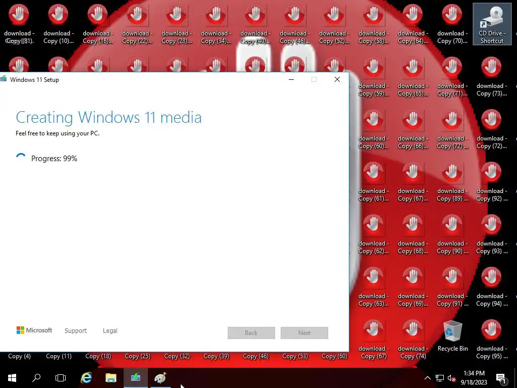Select the download - Copy (52) desktop icon
Screen dimensions: 517x388
coord(334,24)
